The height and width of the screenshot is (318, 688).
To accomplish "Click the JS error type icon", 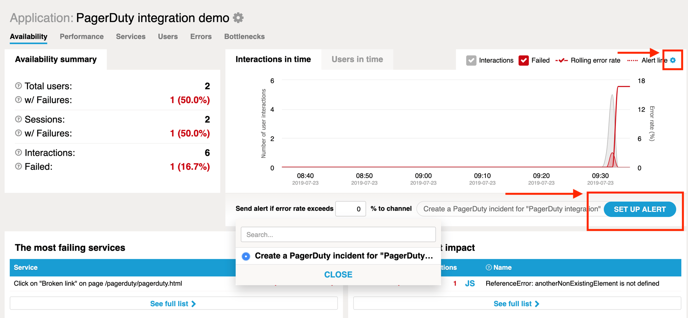I will 470,284.
